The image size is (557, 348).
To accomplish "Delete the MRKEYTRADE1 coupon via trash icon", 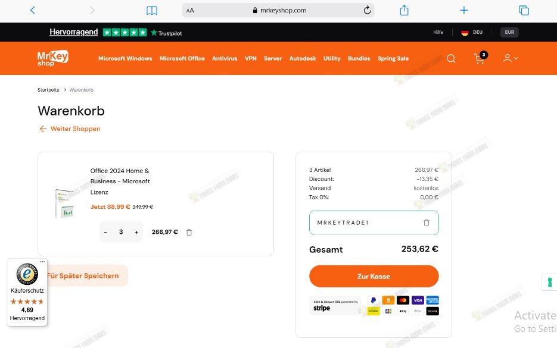I will click(427, 222).
